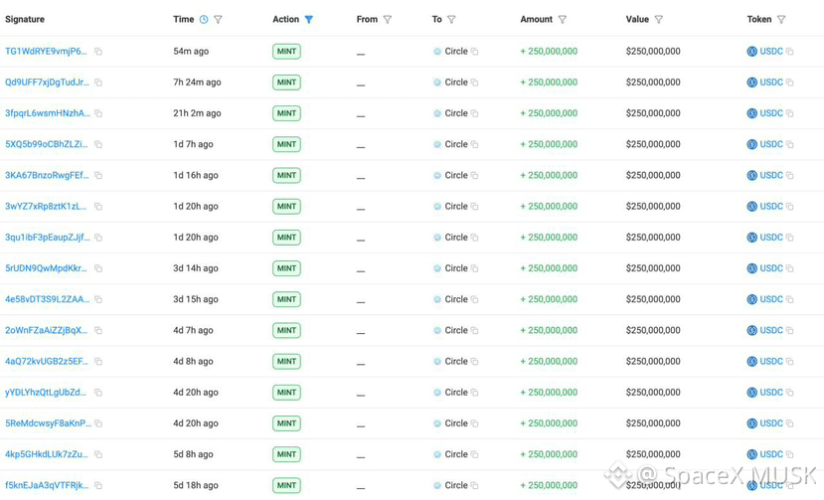Copy Circle address in 3d 14h ago row

pyautogui.click(x=474, y=268)
